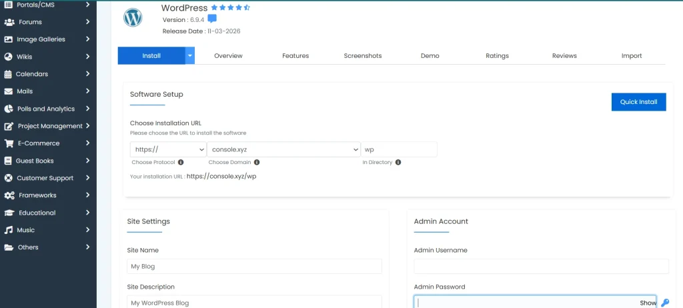The width and height of the screenshot is (683, 308).
Task: Click Show in the password field
Action: 648,303
